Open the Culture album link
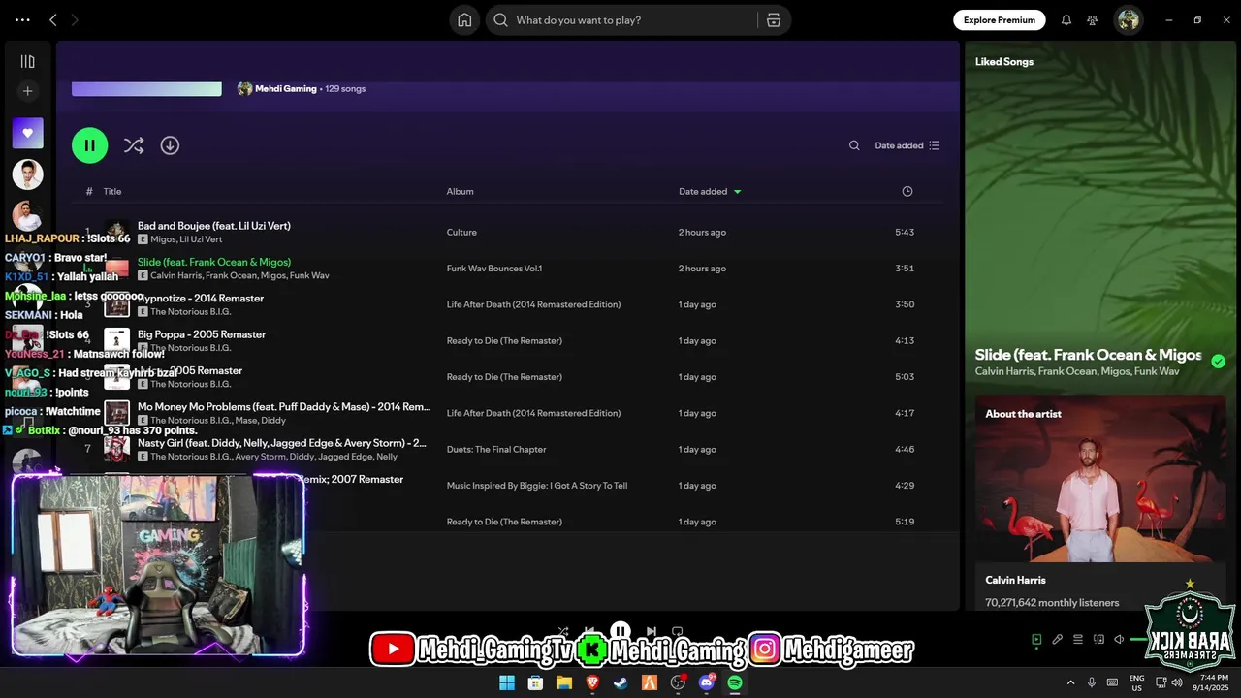Screen dimensions: 1241x698 click(x=461, y=233)
